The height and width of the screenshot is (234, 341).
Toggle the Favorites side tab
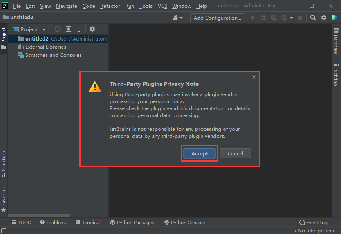4,199
